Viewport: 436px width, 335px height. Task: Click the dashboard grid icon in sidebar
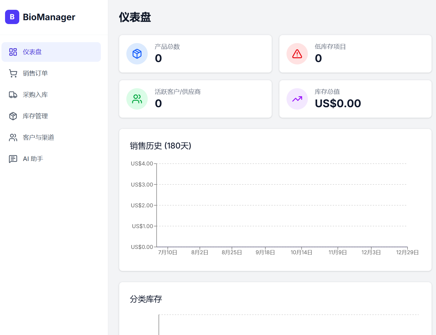coord(13,52)
